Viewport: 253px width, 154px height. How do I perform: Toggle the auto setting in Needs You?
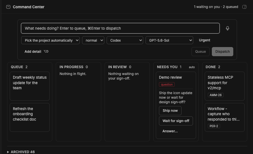pos(192,67)
